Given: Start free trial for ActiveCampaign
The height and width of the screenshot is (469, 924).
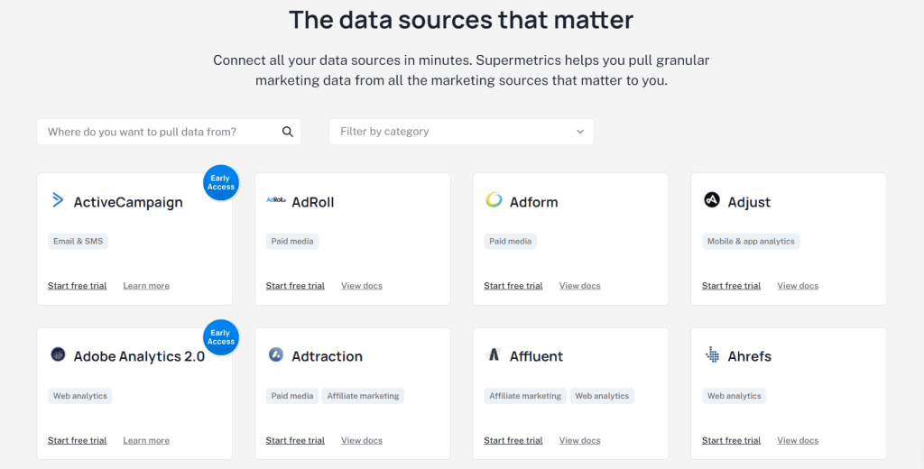Looking at the screenshot, I should (x=77, y=286).
